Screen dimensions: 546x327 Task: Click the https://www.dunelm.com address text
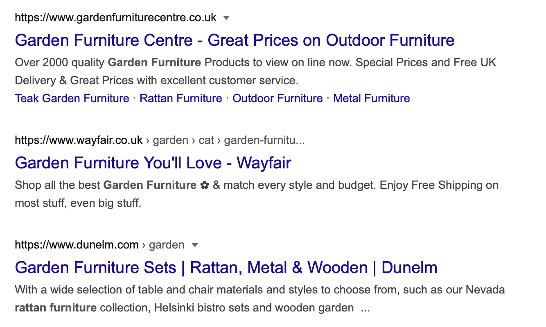(77, 245)
